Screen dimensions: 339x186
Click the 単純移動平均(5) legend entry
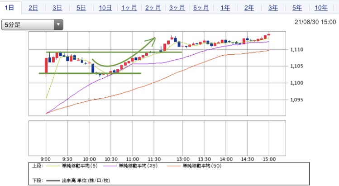point(80,166)
